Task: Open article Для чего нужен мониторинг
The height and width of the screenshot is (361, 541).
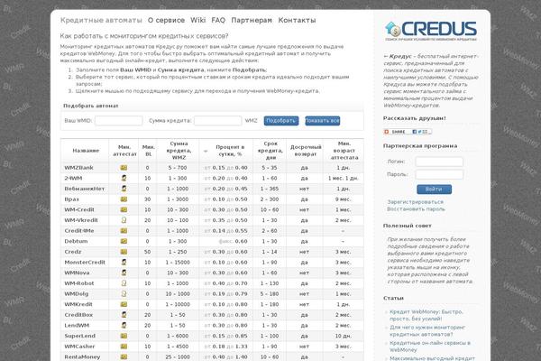Action: coord(427,330)
